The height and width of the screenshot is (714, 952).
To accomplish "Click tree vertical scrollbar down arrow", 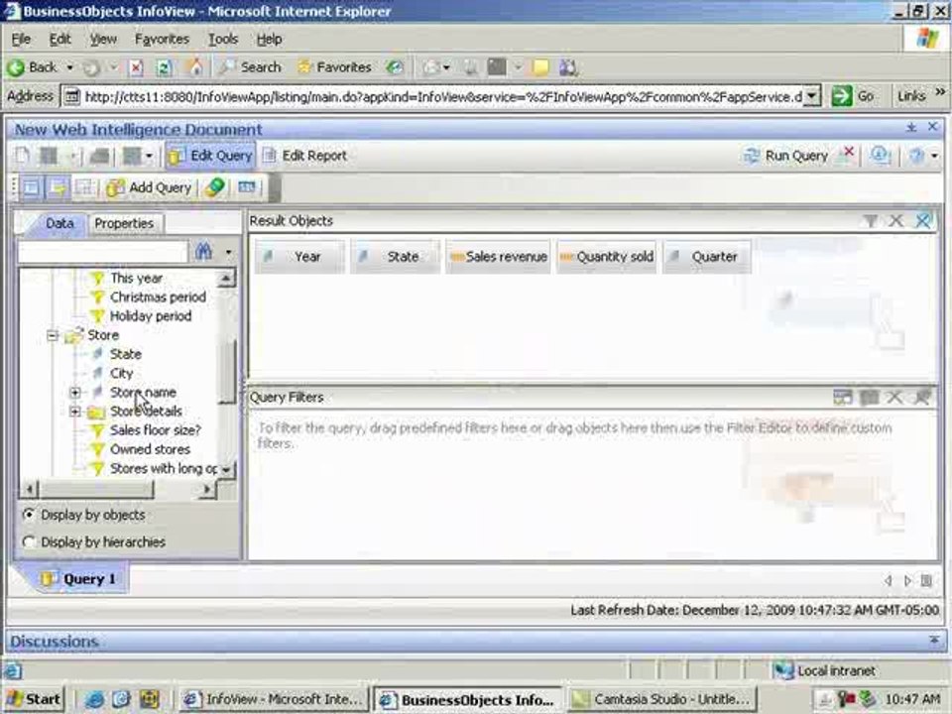I will click(226, 470).
